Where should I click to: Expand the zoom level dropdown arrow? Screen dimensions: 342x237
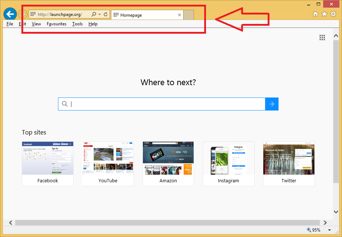coord(329,230)
